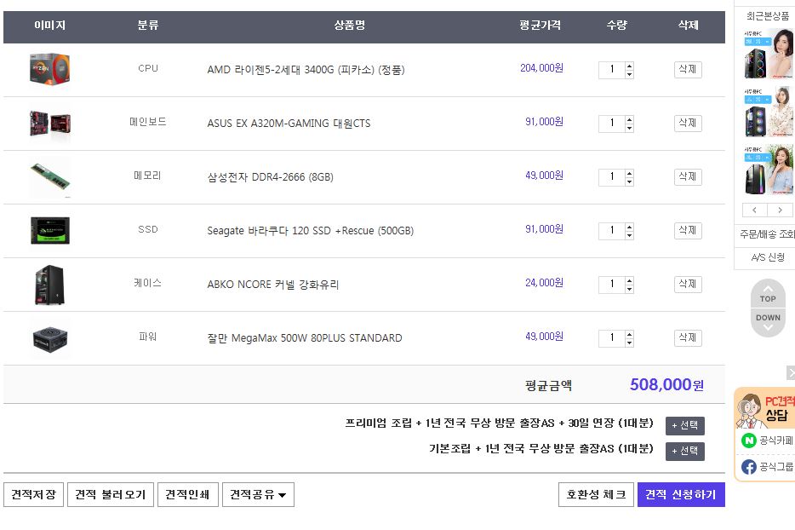The width and height of the screenshot is (795, 530).
Task: Delete the Seagate Barracuda SSD item
Action: click(x=688, y=231)
